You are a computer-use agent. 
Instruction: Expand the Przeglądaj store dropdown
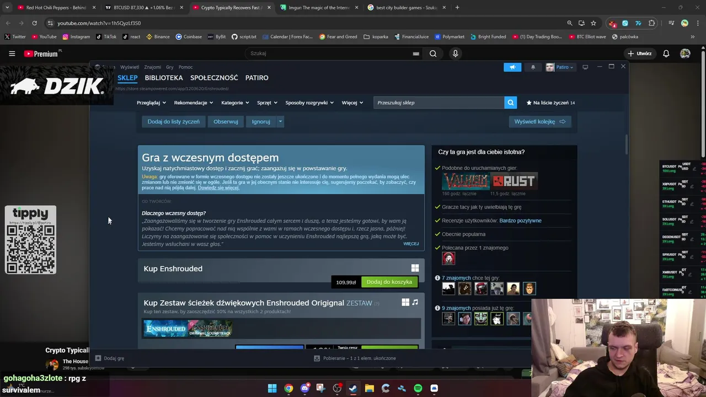(x=151, y=103)
